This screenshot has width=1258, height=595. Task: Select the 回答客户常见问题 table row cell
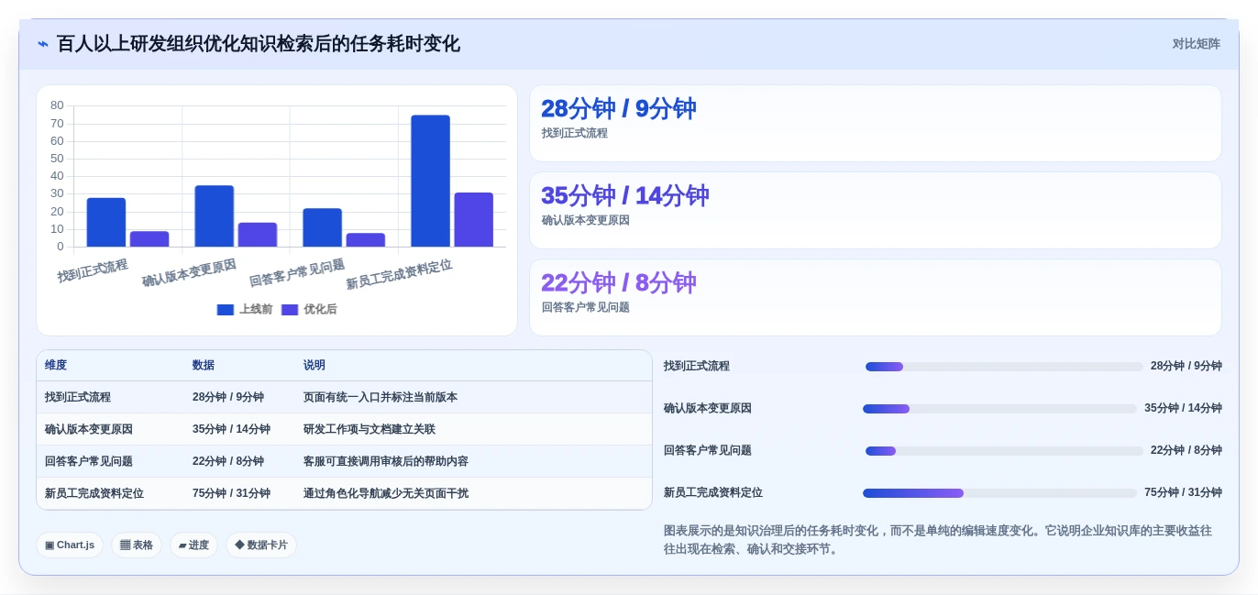click(x=89, y=461)
